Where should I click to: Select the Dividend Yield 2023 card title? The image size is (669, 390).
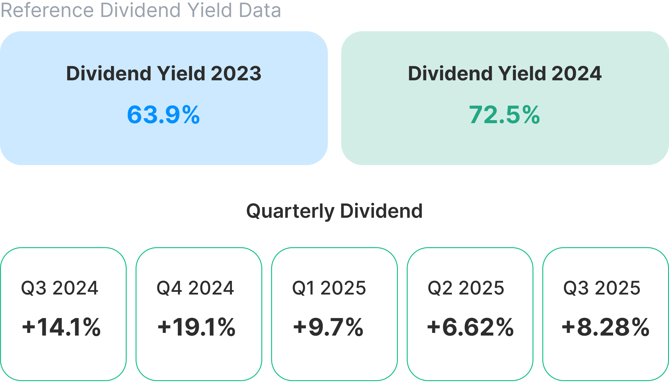164,73
